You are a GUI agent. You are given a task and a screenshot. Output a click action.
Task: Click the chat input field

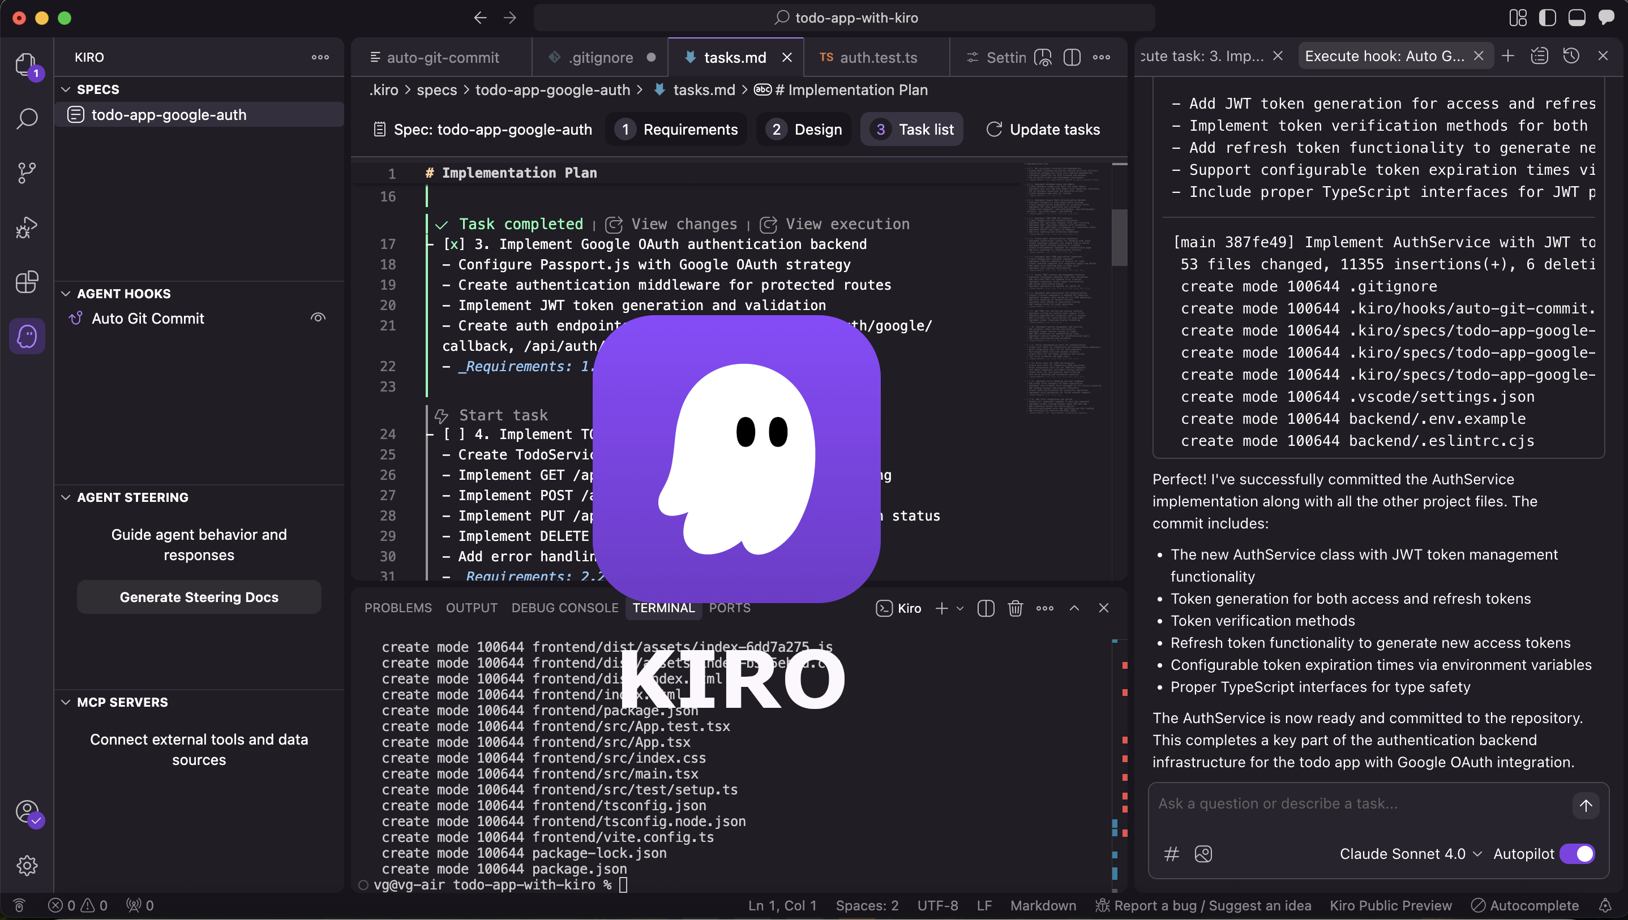[x=1359, y=805]
